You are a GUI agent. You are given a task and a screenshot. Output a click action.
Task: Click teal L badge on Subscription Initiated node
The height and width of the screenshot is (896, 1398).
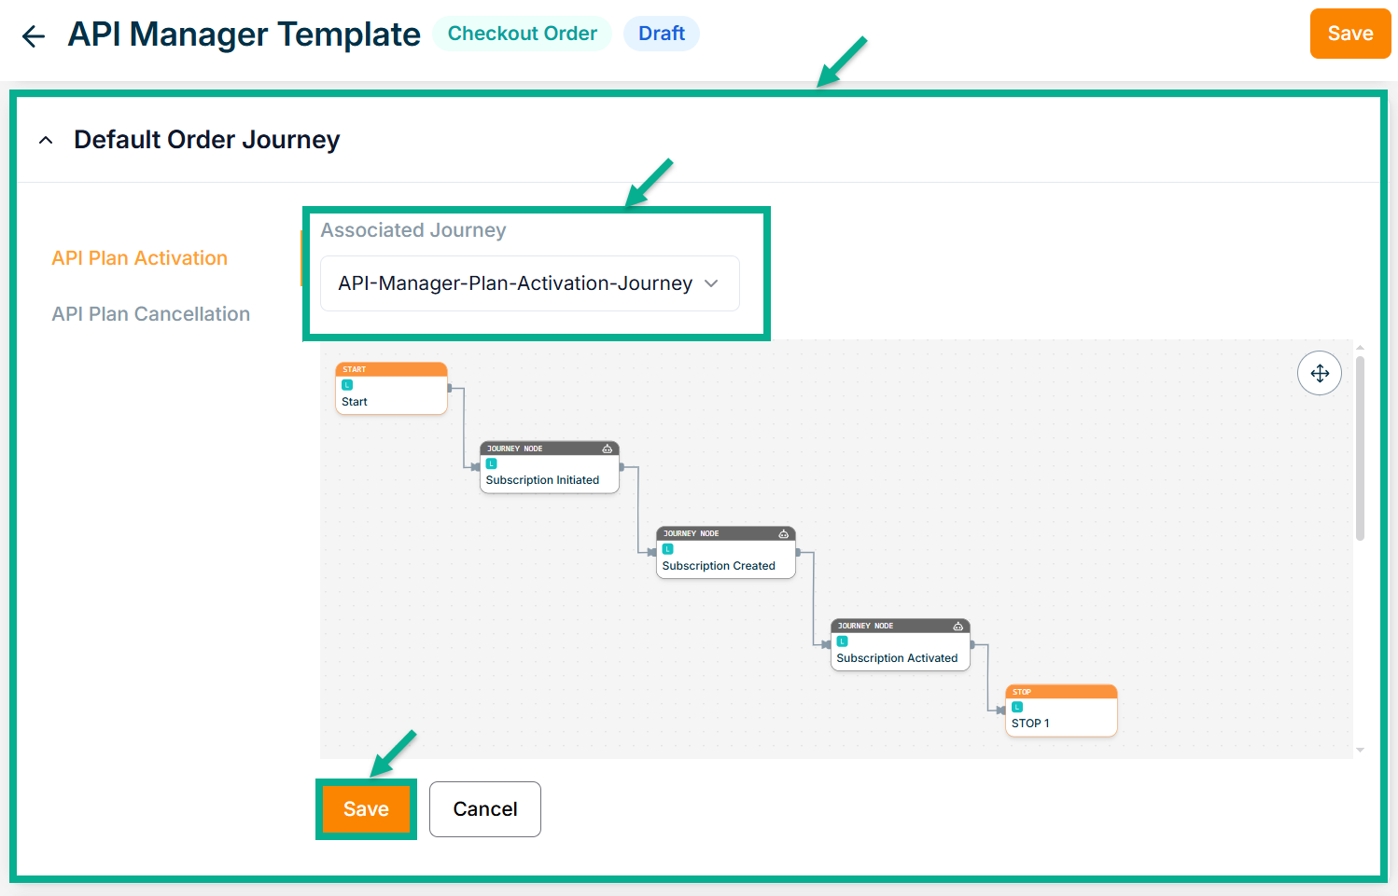491,463
